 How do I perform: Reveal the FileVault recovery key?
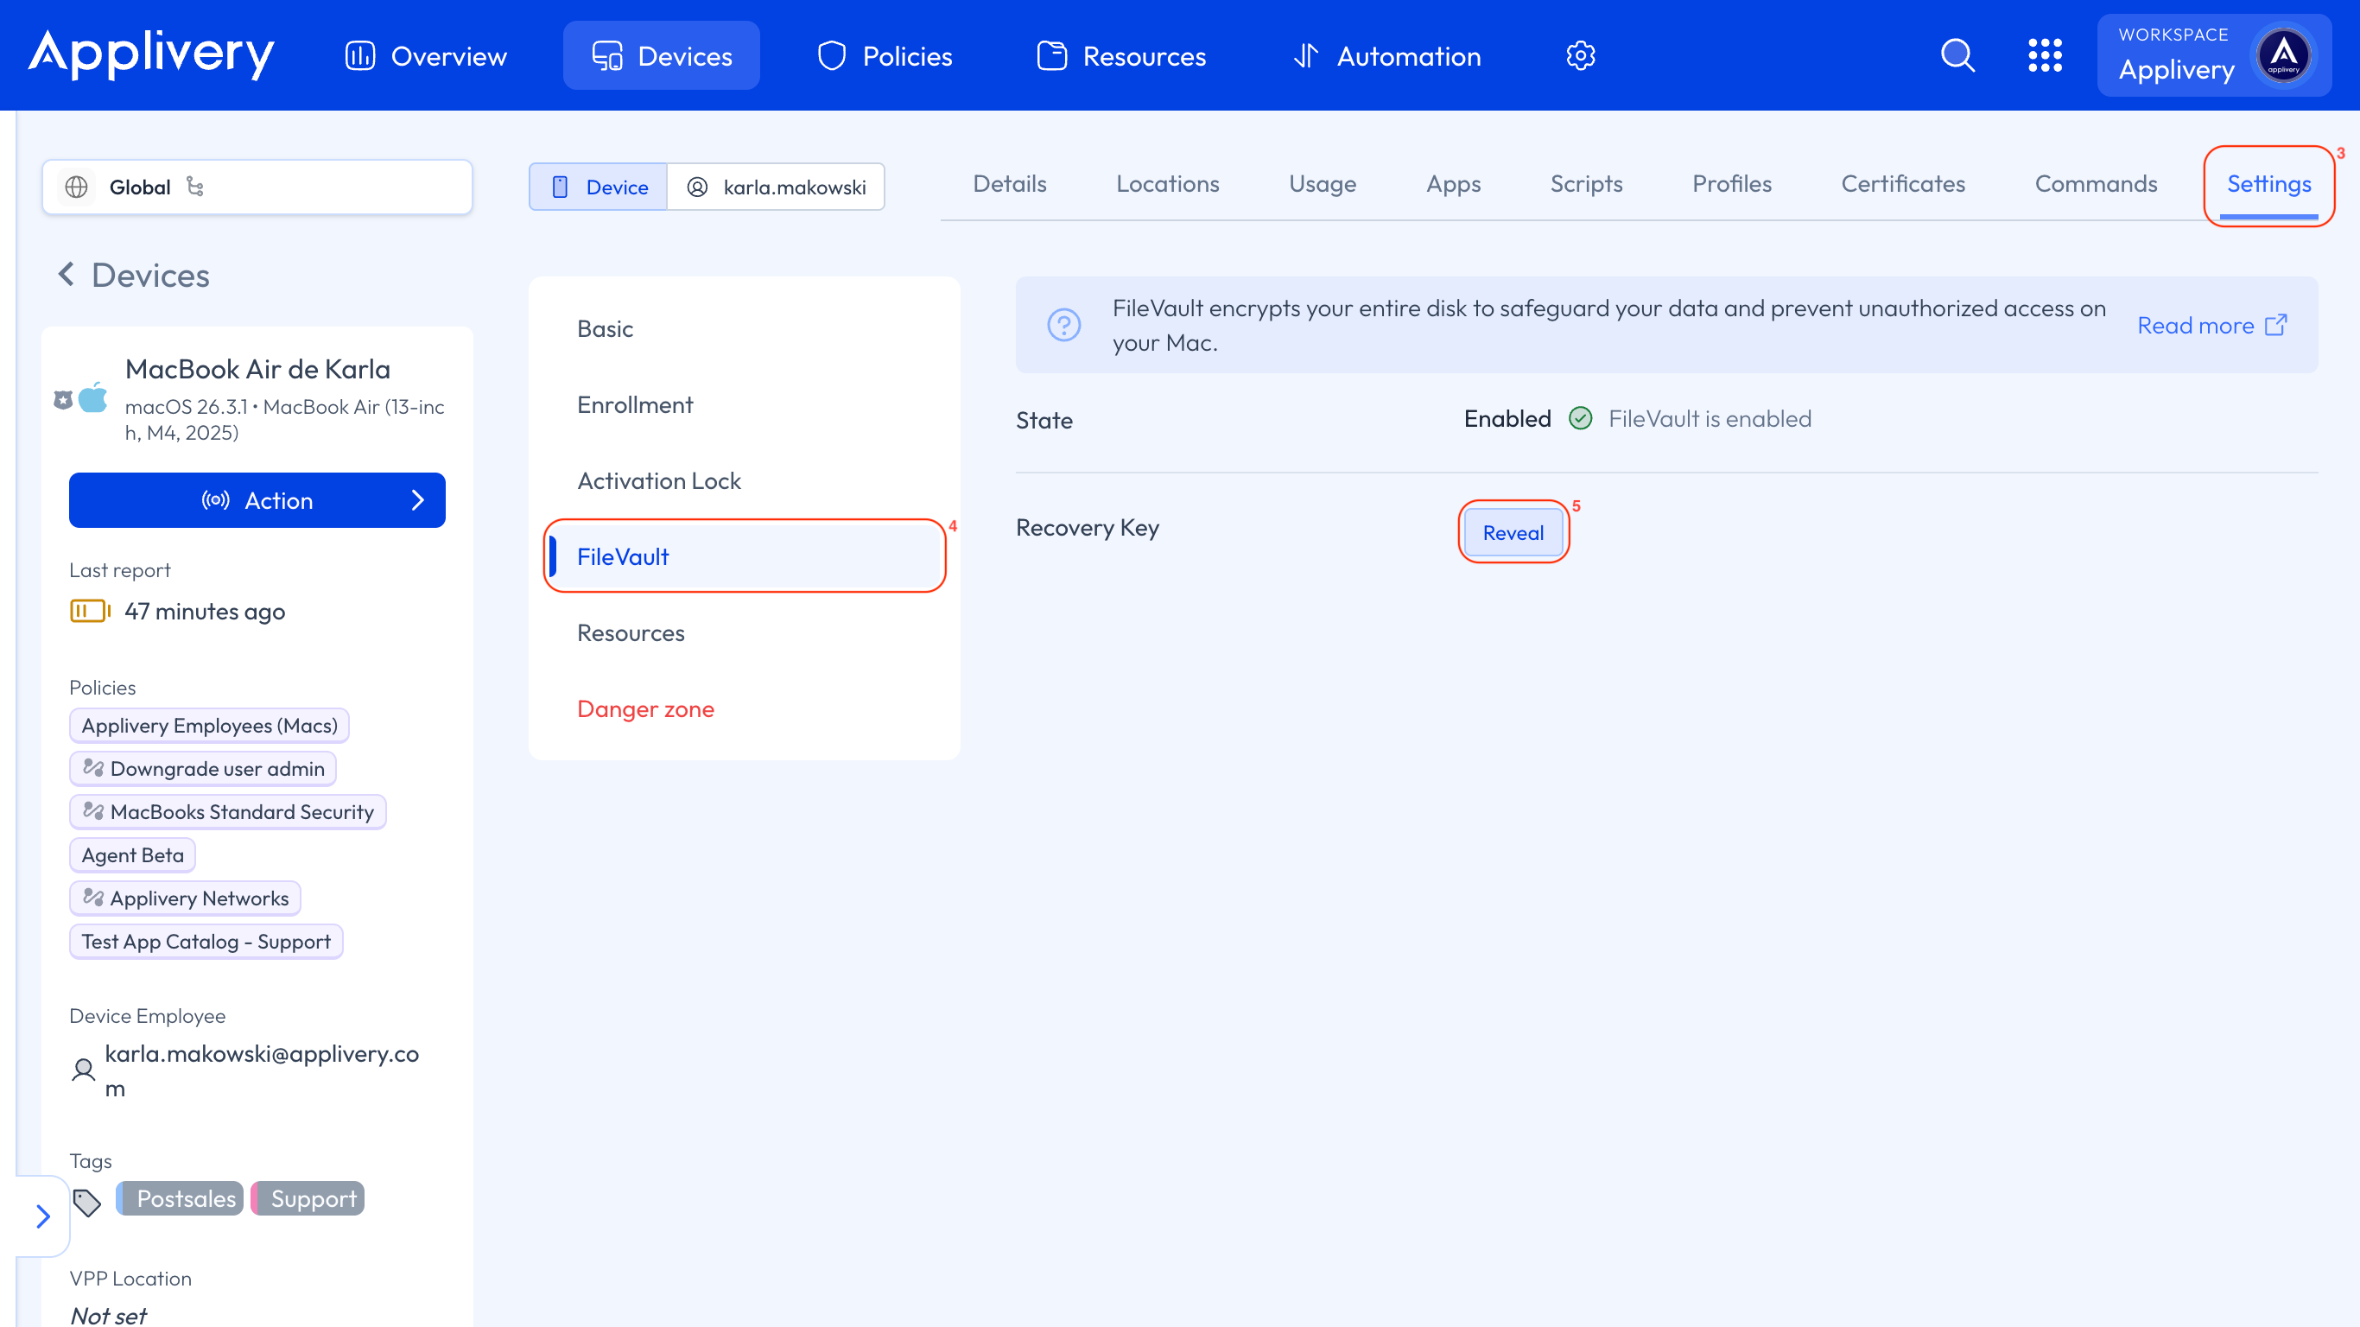[x=1513, y=532]
